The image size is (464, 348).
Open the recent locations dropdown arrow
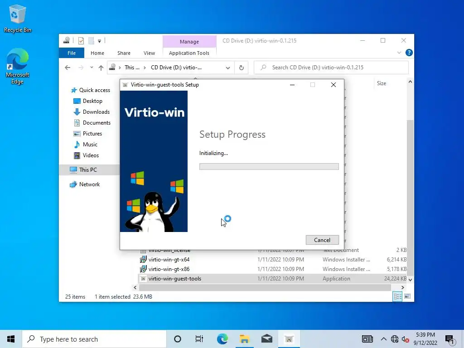pos(92,68)
